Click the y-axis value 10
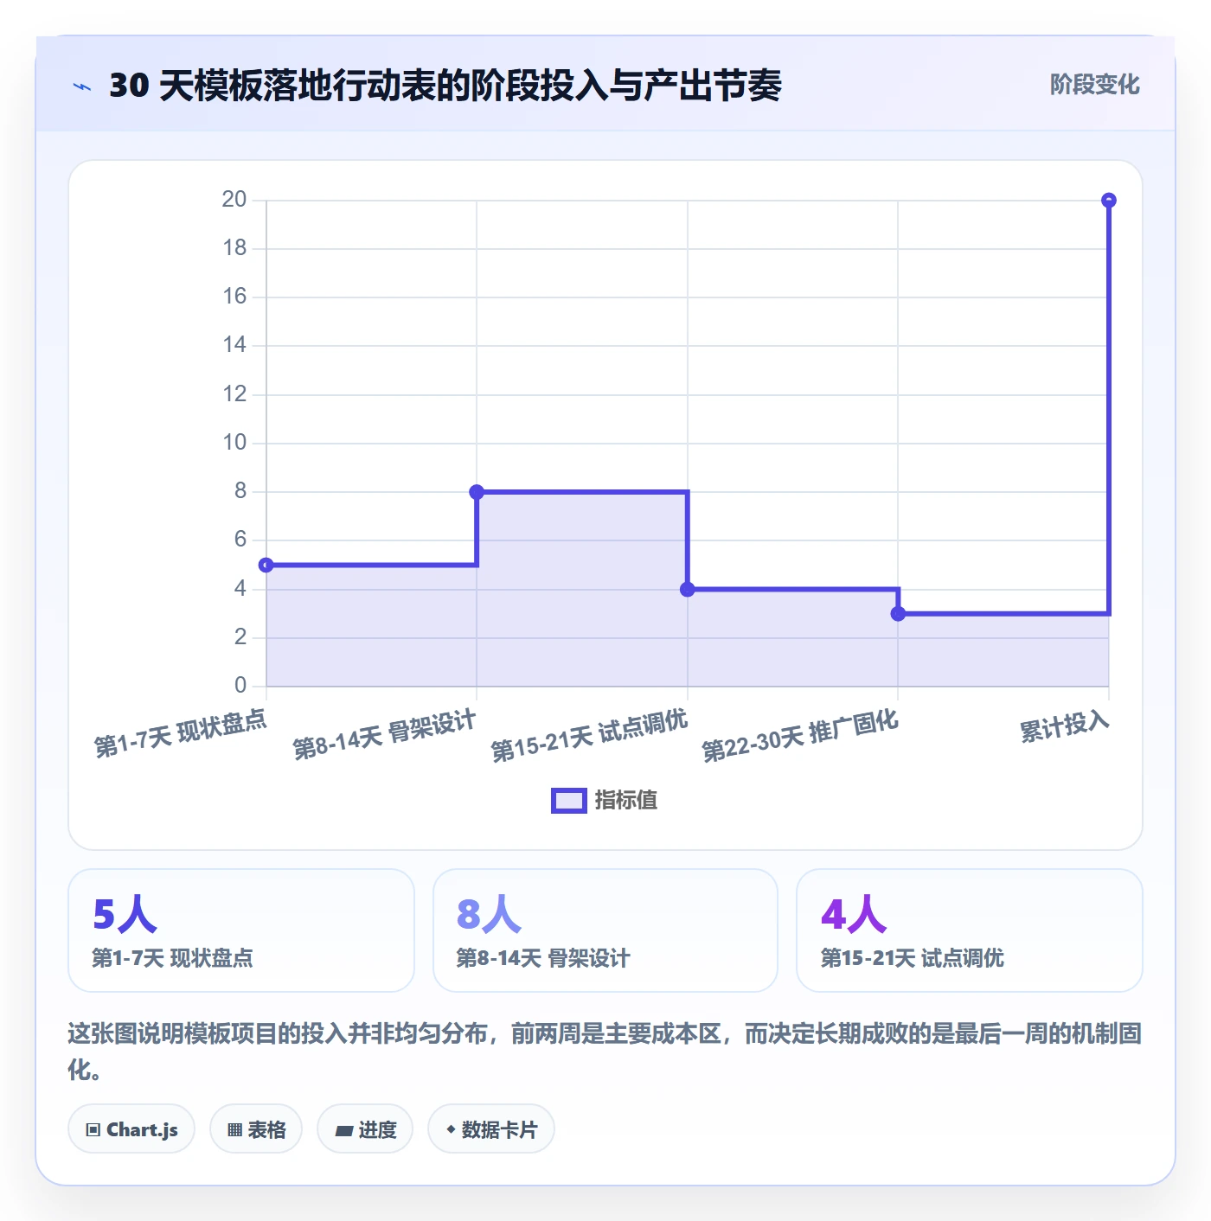Screen dimensions: 1211x1221 [x=234, y=443]
